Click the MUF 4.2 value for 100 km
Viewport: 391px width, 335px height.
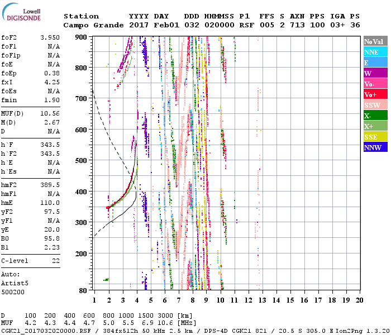click(30, 323)
